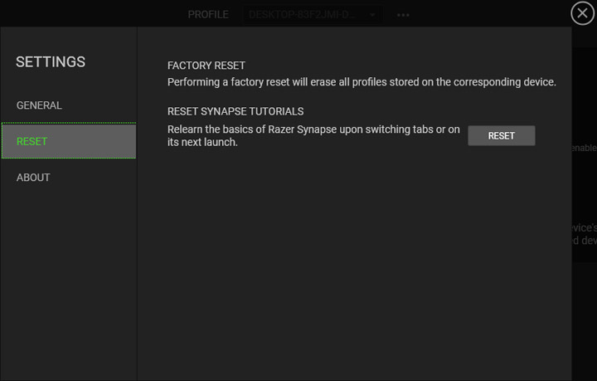
Task: Click the SETTINGS heading in the sidebar
Action: (51, 61)
